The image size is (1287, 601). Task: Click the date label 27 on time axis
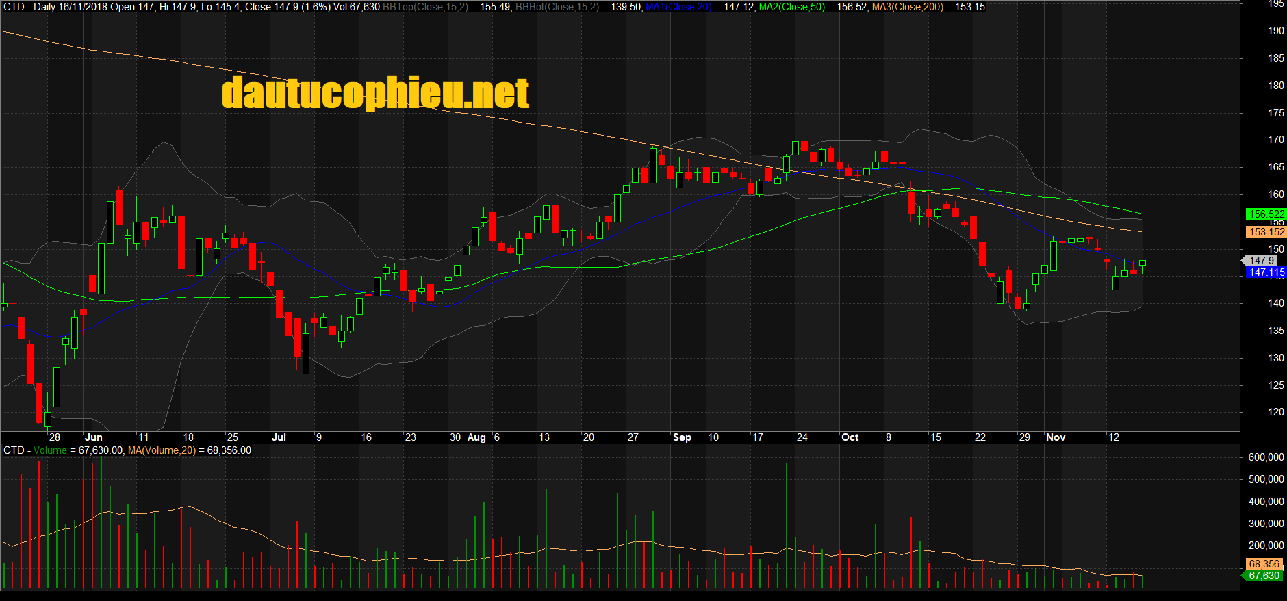click(x=633, y=437)
